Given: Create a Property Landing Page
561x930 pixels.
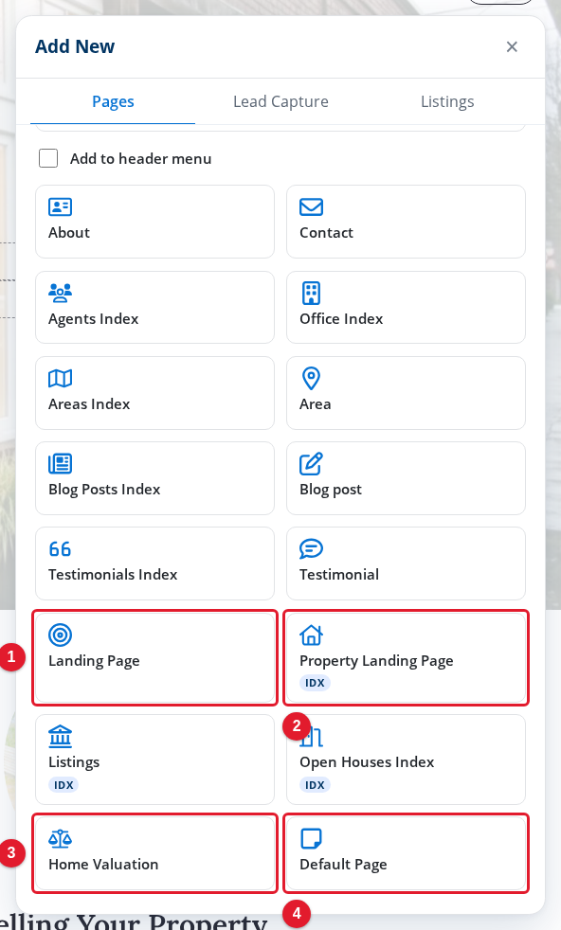Looking at the screenshot, I should point(406,658).
